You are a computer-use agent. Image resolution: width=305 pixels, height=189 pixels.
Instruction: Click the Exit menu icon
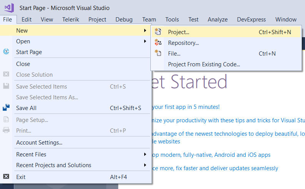click(x=6, y=177)
